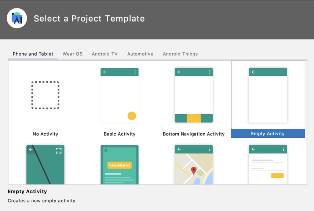Image resolution: width=314 pixels, height=211 pixels.
Task: Choose the Login Activity form template
Action: 268,165
